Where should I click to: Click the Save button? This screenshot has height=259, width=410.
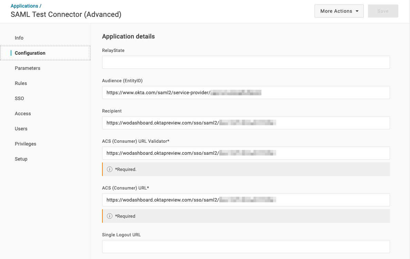pos(383,11)
